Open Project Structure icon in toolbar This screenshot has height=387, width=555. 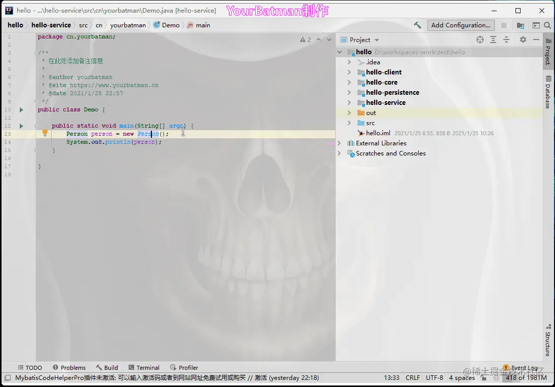521,25
